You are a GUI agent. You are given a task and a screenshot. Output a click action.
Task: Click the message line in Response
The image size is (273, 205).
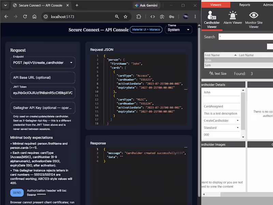146,153
